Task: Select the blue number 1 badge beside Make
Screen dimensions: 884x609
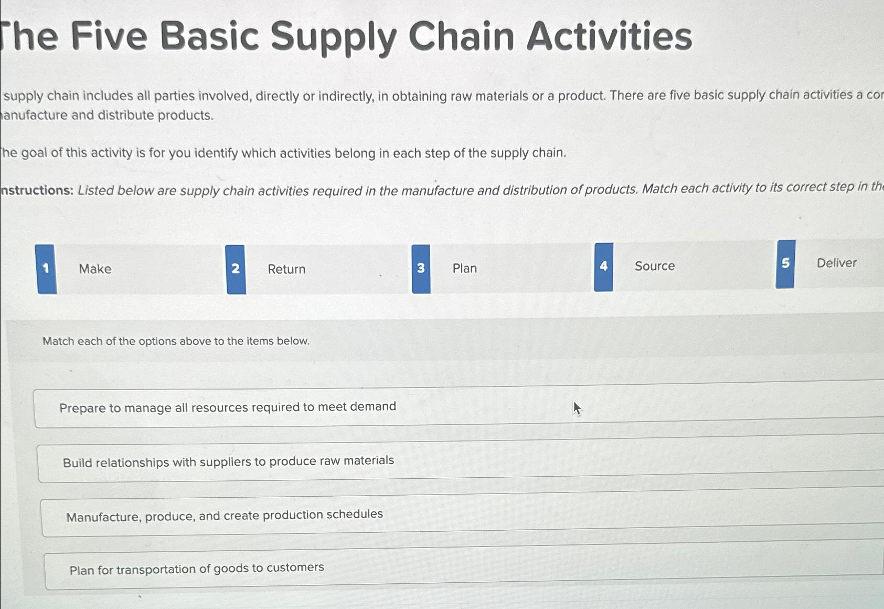Action: click(x=45, y=269)
